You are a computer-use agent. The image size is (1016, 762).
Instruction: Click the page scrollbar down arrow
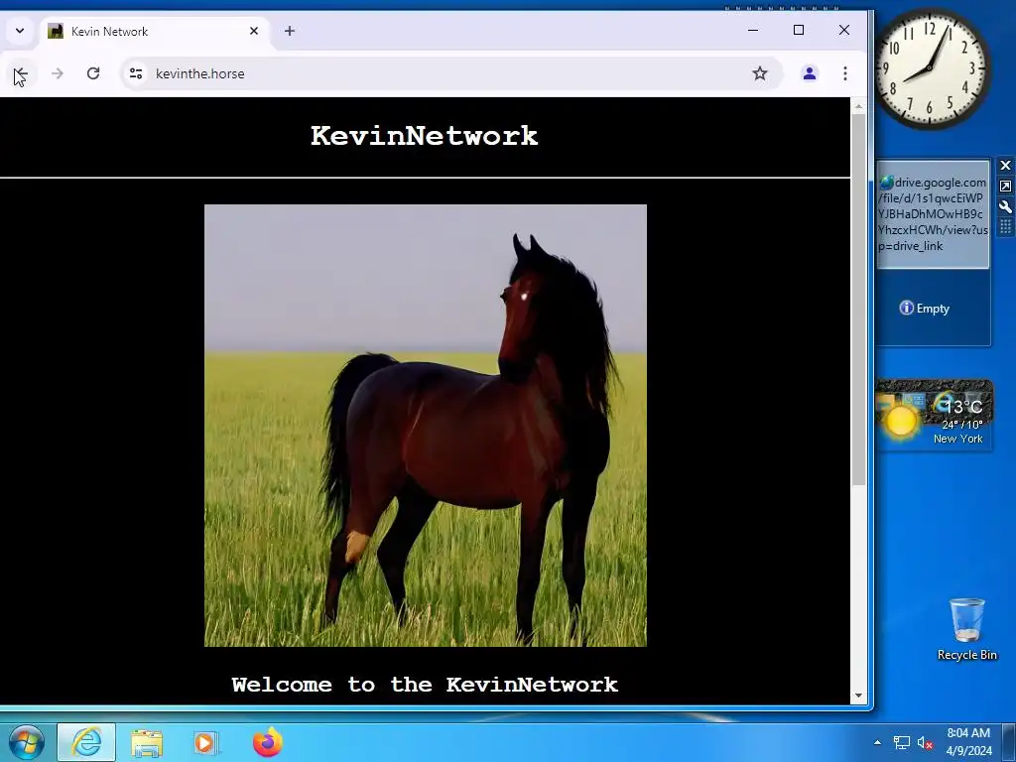click(858, 696)
